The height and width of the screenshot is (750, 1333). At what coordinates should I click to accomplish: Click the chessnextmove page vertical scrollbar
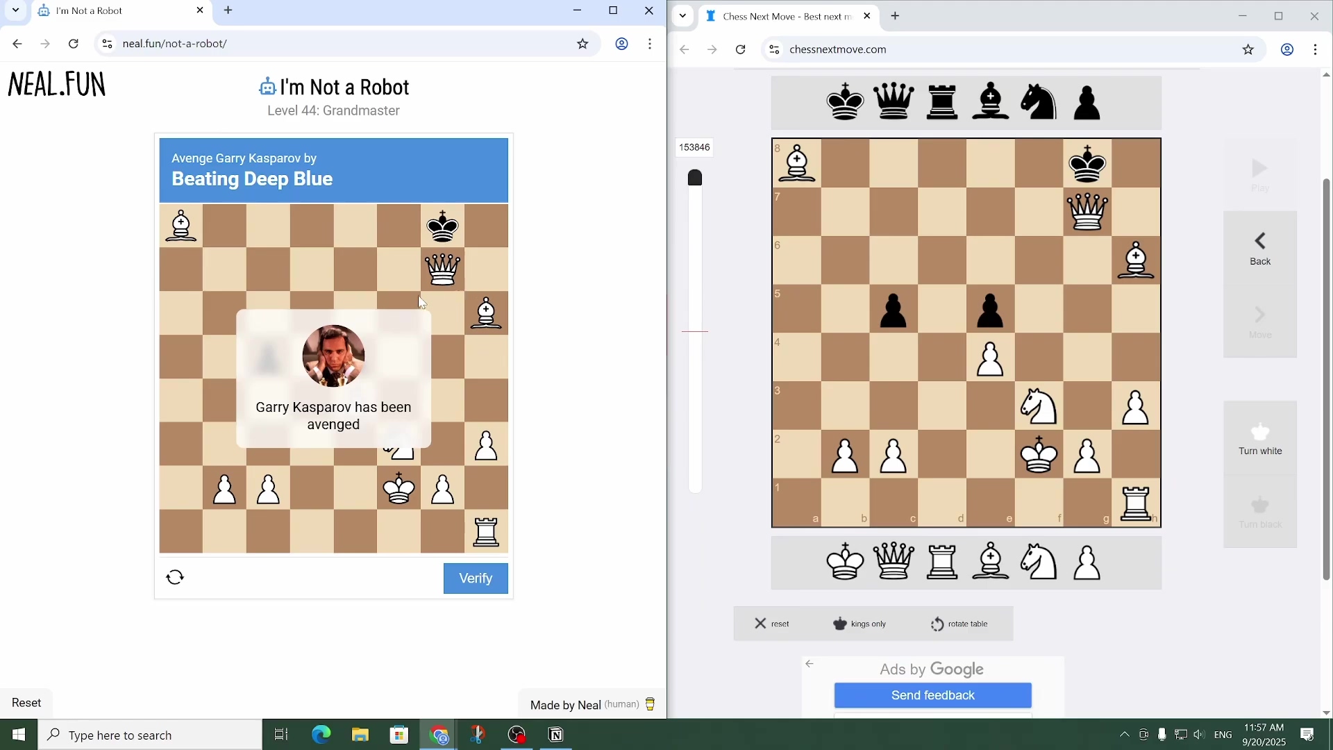point(1327,379)
